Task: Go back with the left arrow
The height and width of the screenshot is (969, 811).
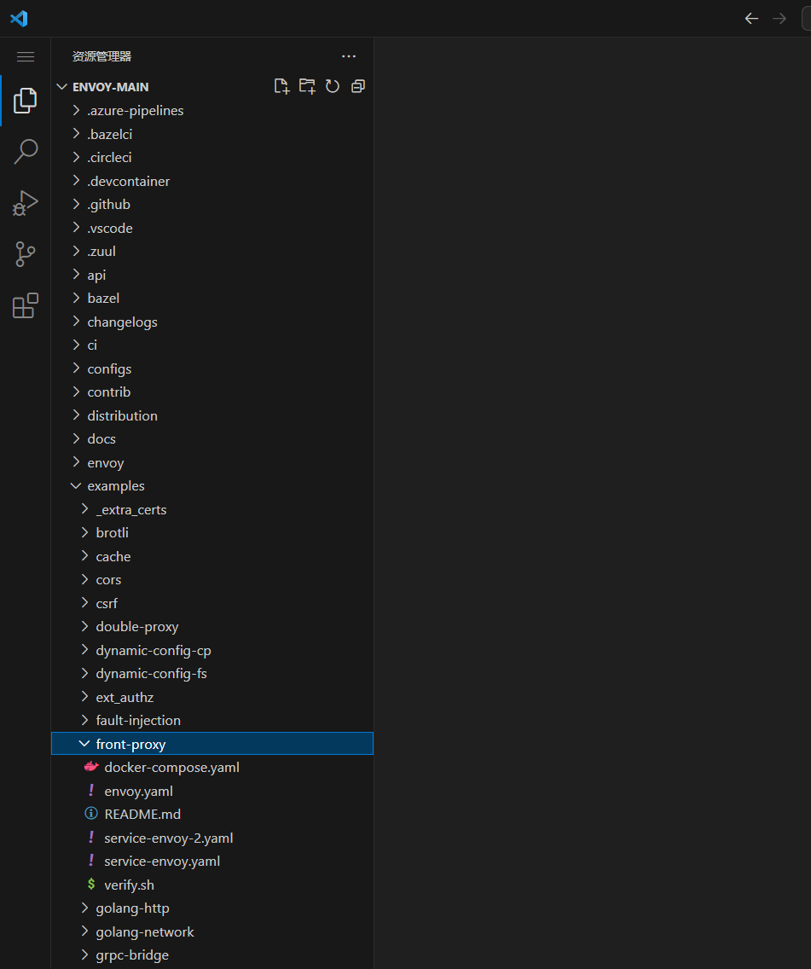Action: click(x=751, y=19)
